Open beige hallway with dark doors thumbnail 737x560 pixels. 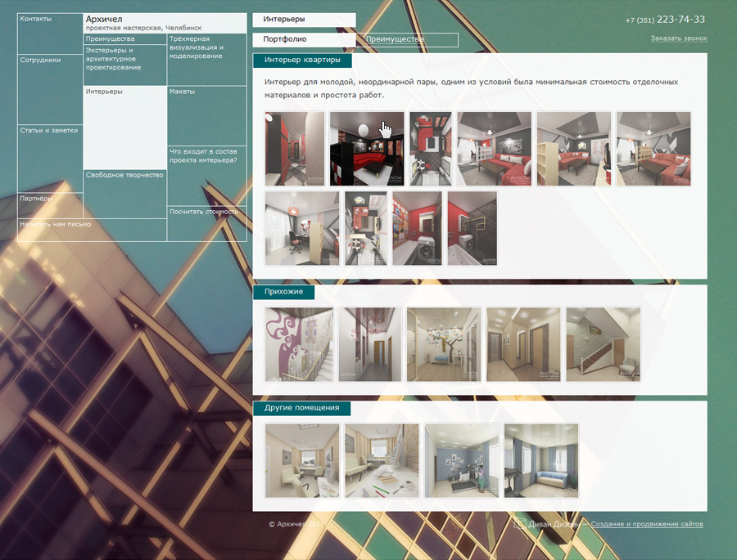pos(523,344)
